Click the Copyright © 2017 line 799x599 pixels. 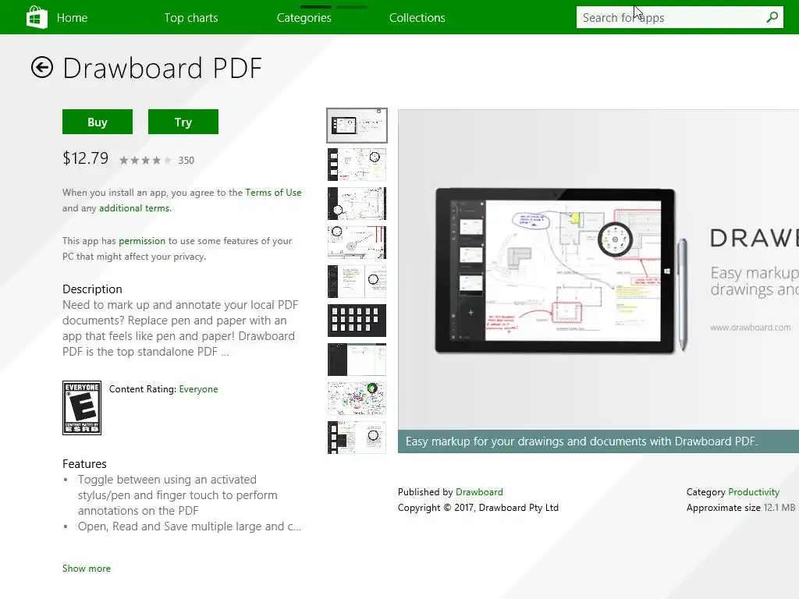point(478,508)
